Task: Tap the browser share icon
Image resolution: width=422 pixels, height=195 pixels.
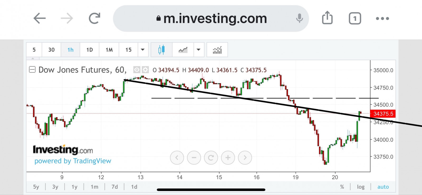Action: coord(327,18)
